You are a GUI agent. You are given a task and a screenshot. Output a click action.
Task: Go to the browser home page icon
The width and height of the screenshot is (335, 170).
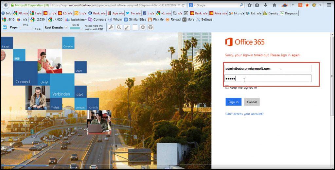pos(274,5)
